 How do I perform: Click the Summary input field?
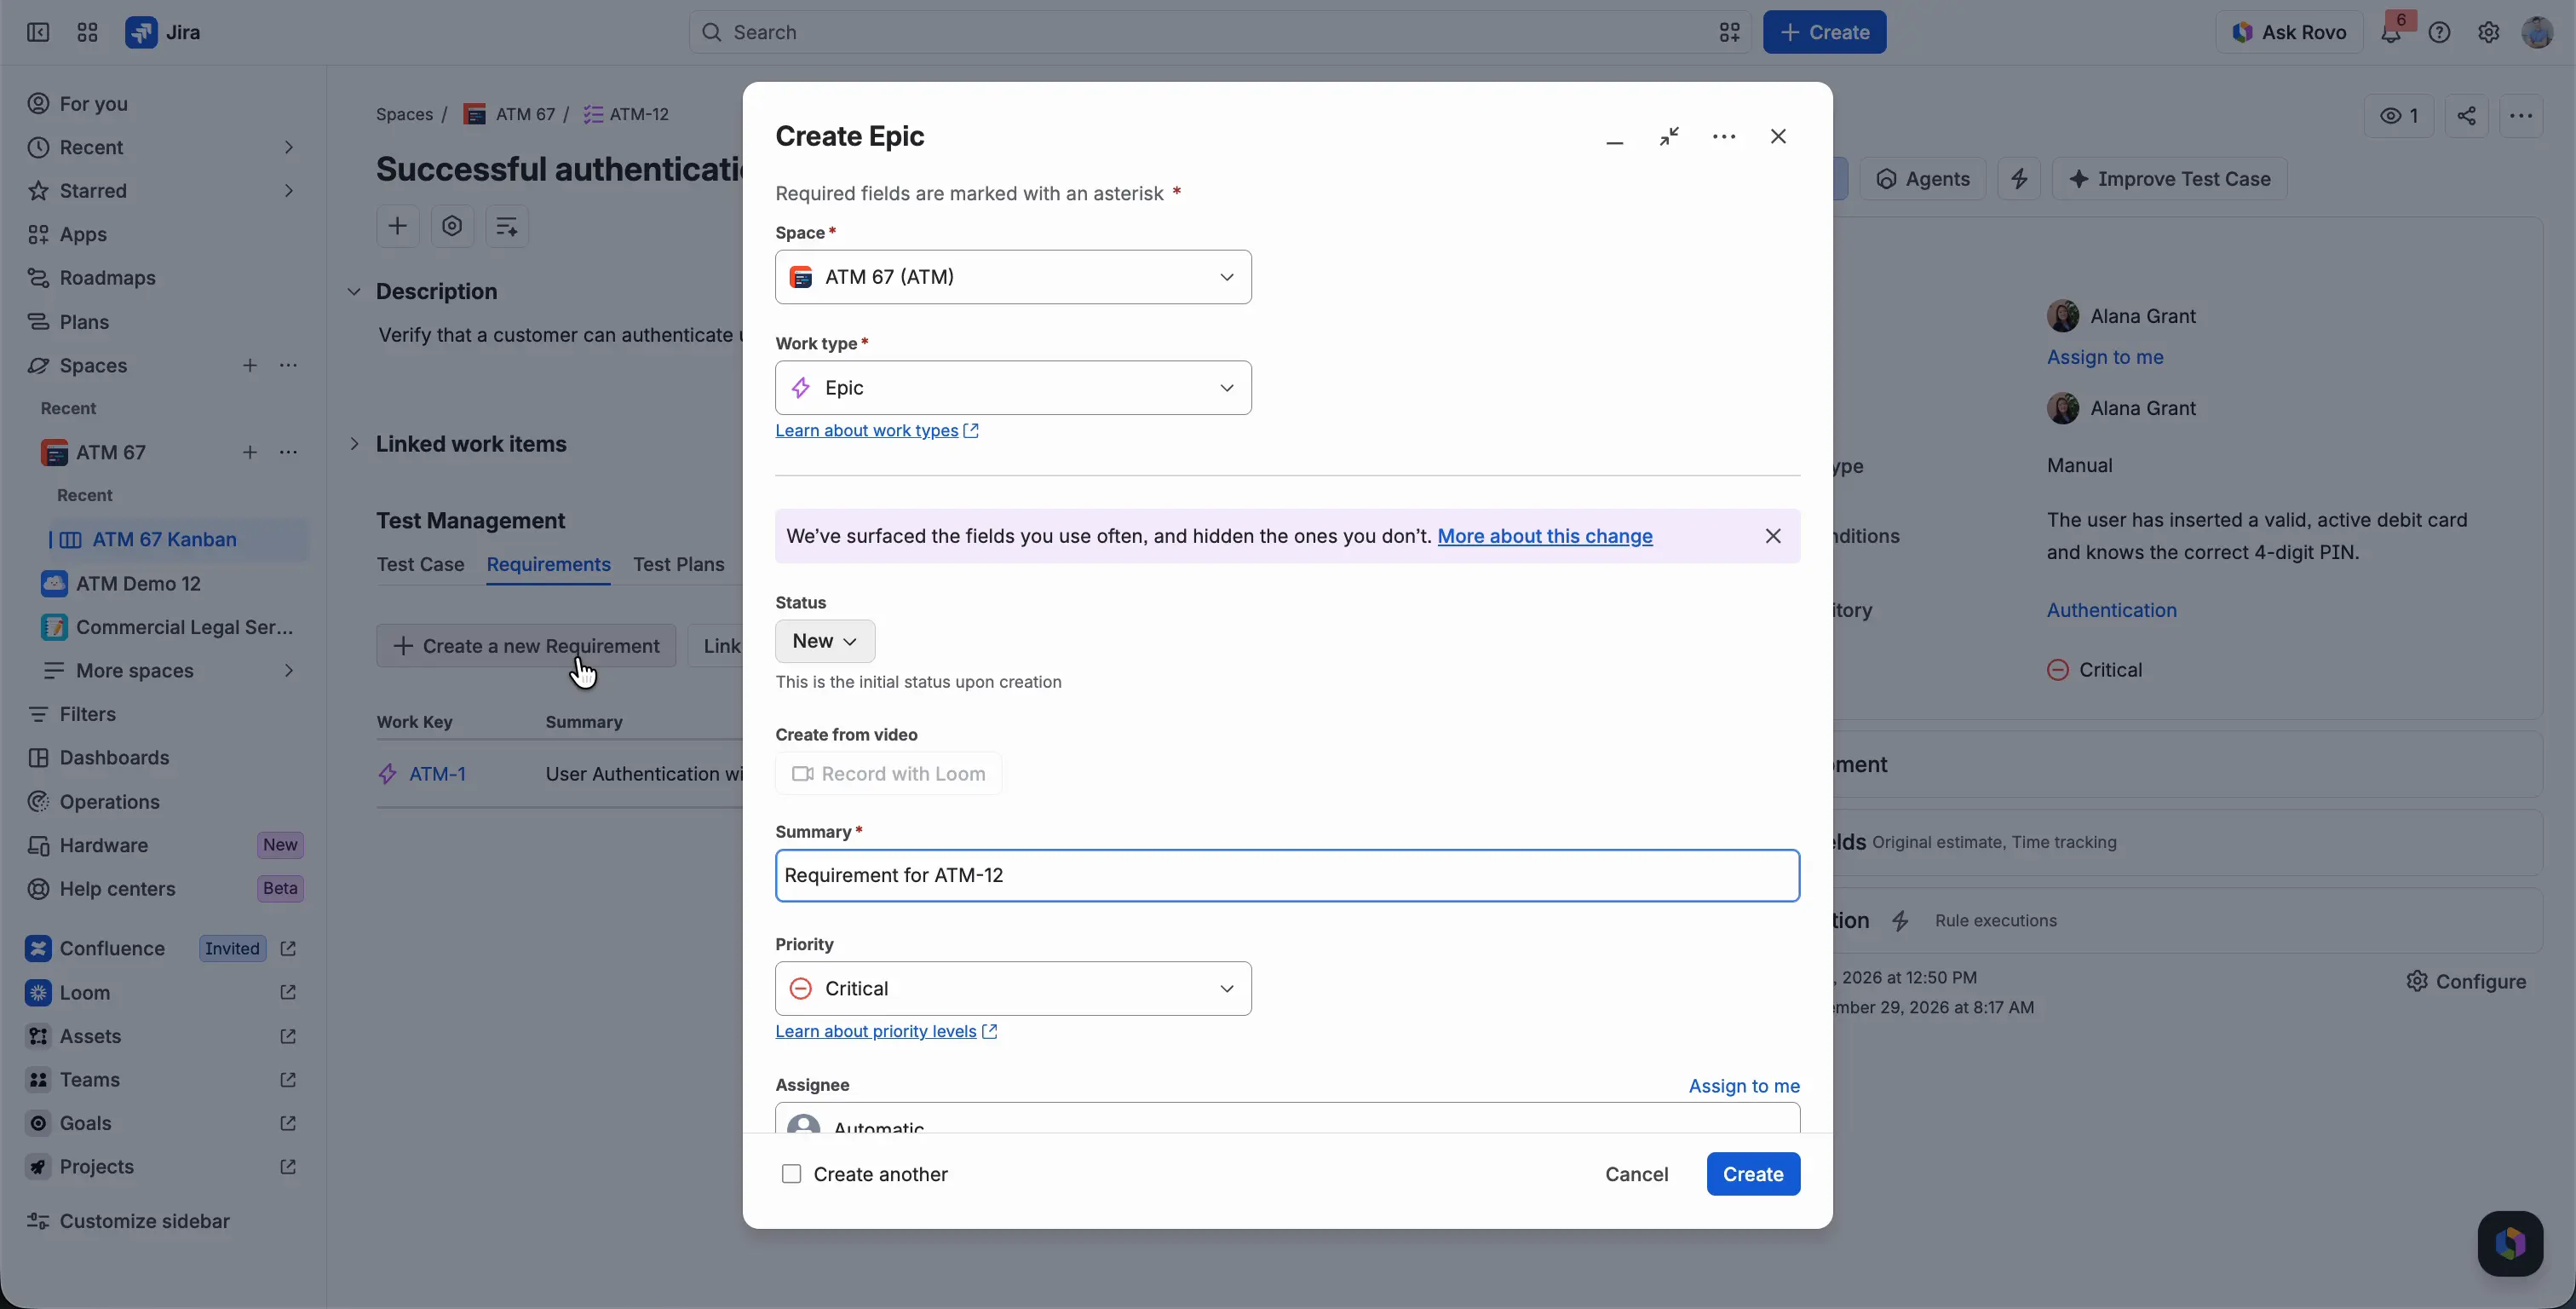[x=1287, y=876]
